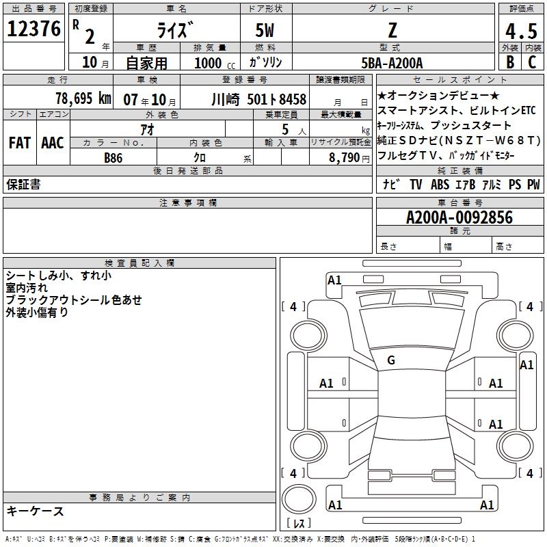Click the スマートアシスト、ビルトインETC line

tap(456, 110)
